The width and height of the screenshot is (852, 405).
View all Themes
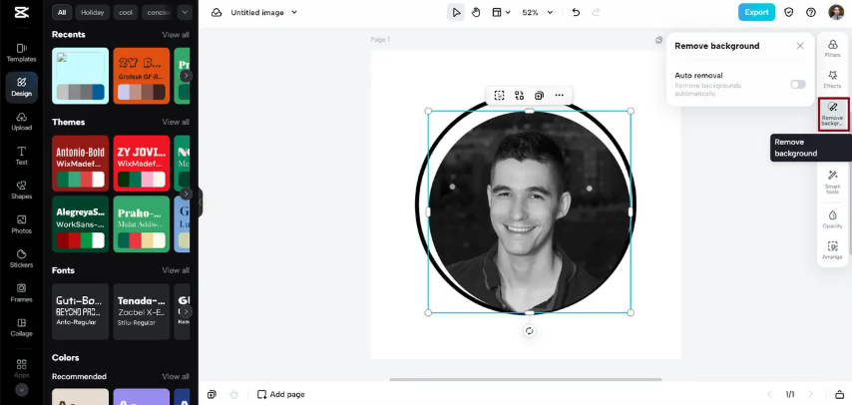point(176,122)
